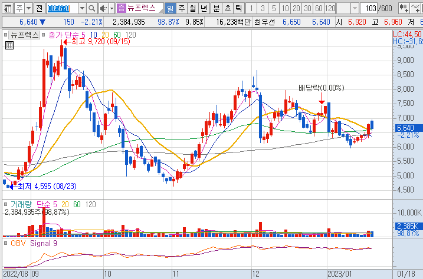Choose the 5 interval button
Screen dimensions: 423x279
pyautogui.click(x=274, y=9)
